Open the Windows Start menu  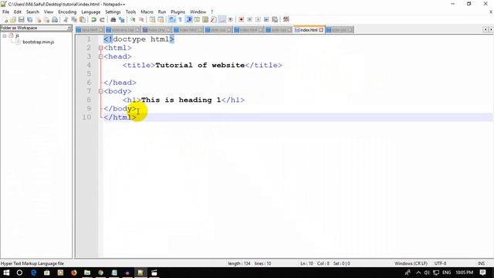[x=6, y=273]
